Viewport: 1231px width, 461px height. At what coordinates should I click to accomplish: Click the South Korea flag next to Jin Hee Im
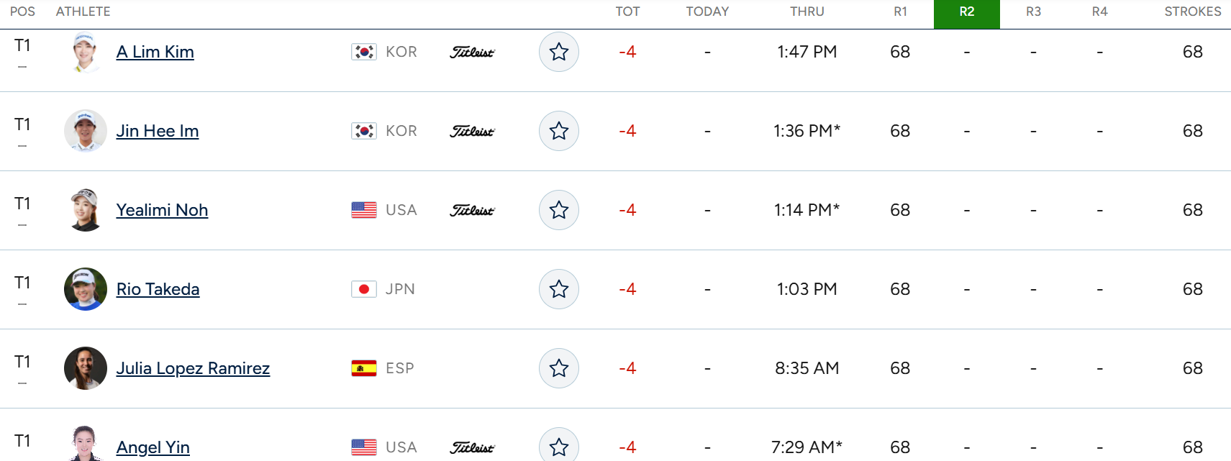click(x=364, y=131)
